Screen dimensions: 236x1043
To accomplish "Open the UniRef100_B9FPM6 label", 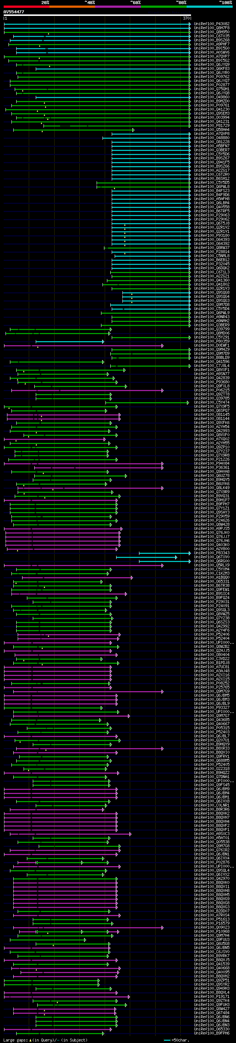I will coord(212,1033).
